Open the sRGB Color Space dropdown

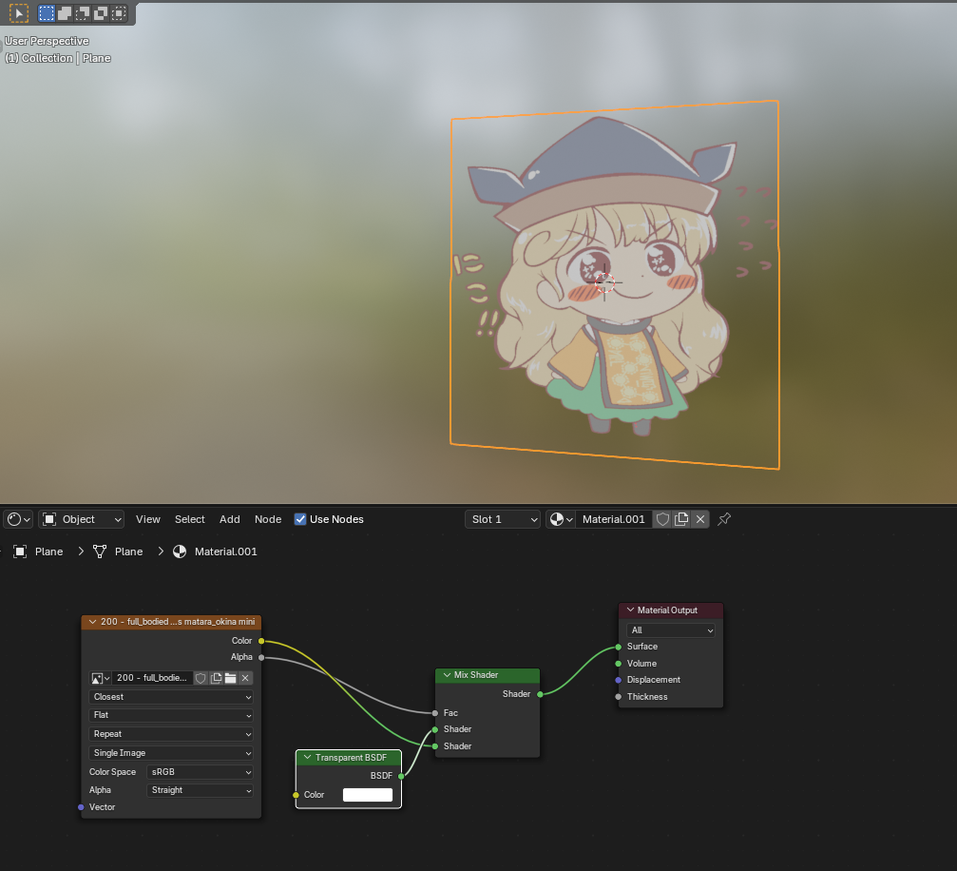pos(201,772)
